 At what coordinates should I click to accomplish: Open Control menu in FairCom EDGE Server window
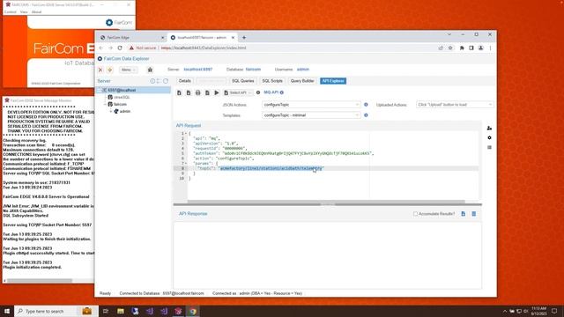pyautogui.click(x=10, y=11)
